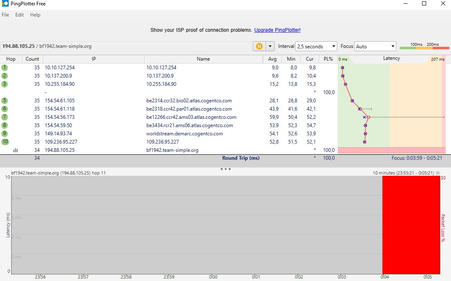Click IP cell 109.236.95.227
Viewport: 451px width, 281px height.
coord(61,142)
